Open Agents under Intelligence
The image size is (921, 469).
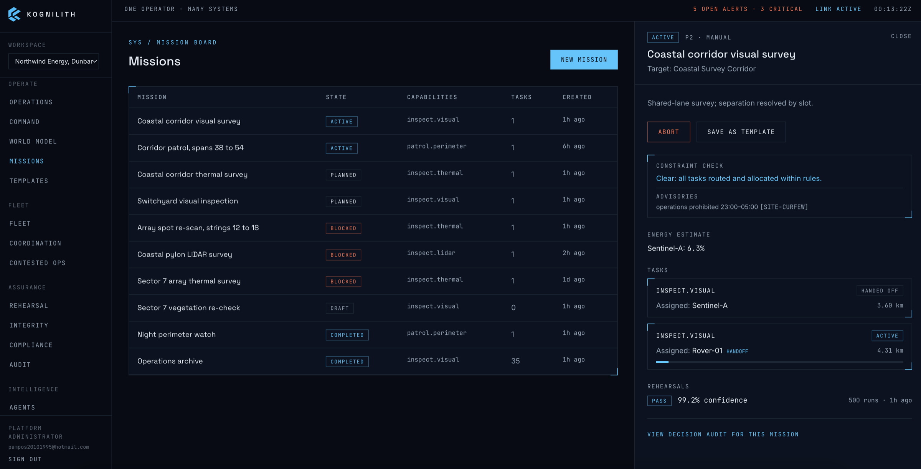pos(22,407)
